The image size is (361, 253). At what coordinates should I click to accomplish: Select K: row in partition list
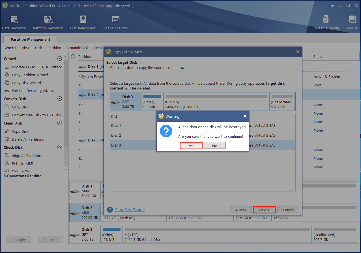tap(91, 158)
